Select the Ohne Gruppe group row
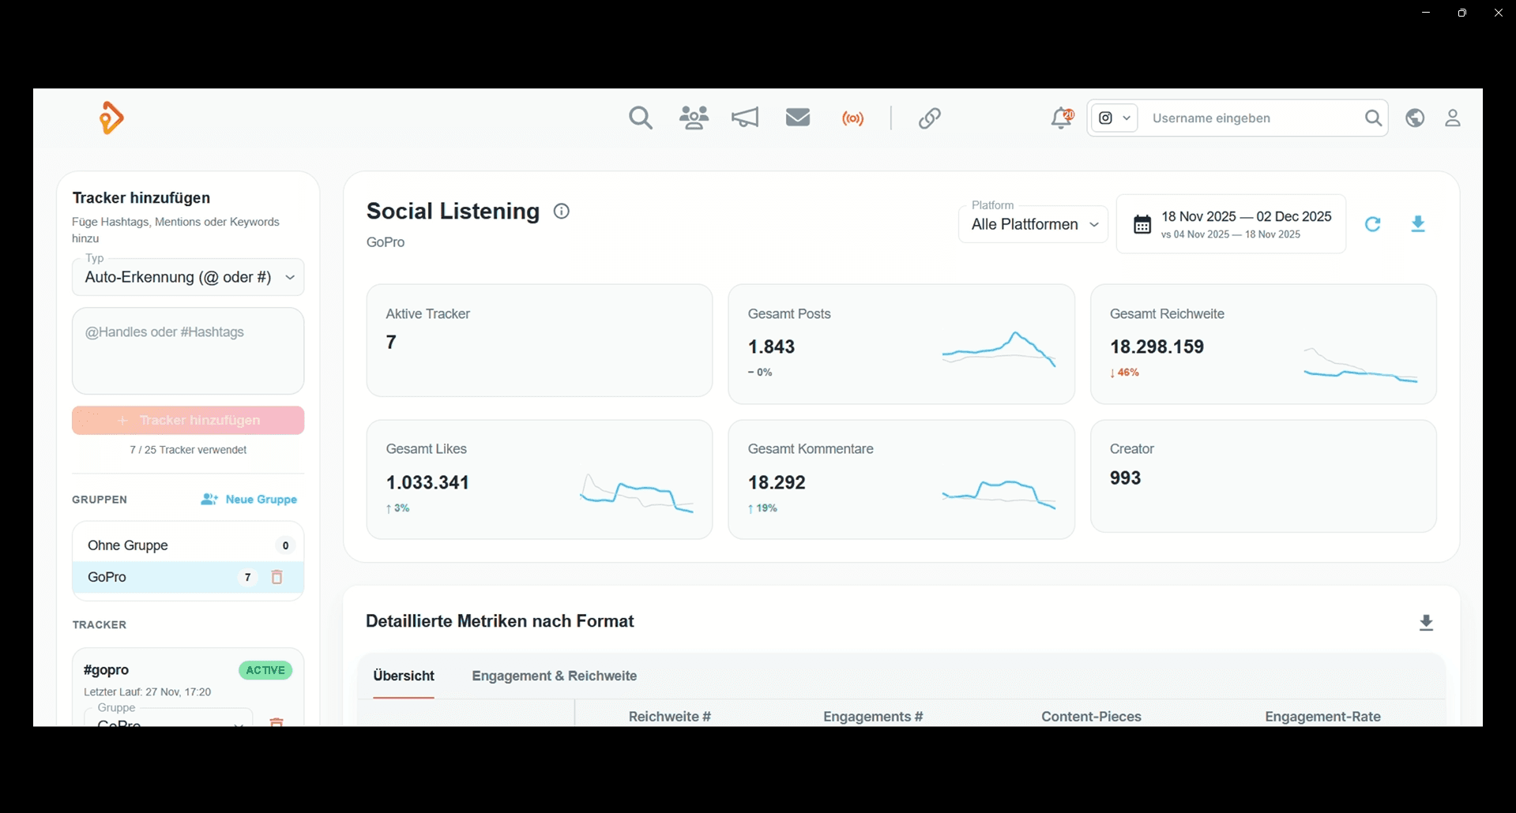This screenshot has height=813, width=1516. (188, 545)
